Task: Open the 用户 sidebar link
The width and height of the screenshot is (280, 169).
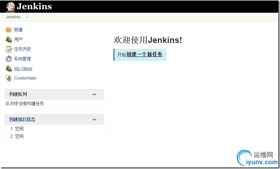Action: pos(18,39)
